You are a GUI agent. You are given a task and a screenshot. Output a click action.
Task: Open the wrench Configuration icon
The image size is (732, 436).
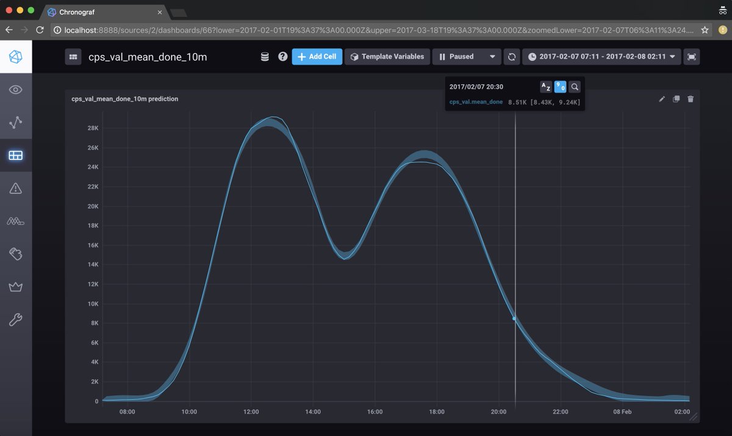tap(16, 320)
